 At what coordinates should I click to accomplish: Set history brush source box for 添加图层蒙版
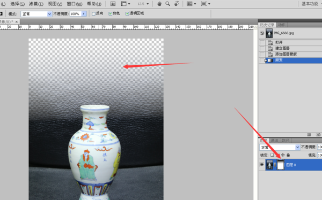(x=262, y=54)
